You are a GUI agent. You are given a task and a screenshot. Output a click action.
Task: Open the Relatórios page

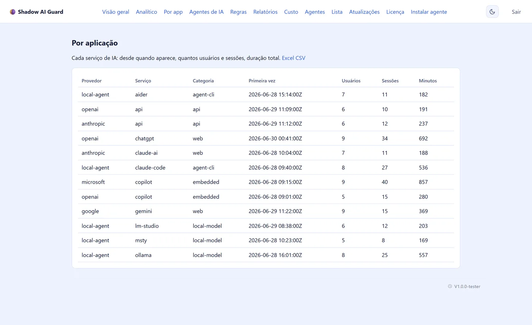(265, 12)
